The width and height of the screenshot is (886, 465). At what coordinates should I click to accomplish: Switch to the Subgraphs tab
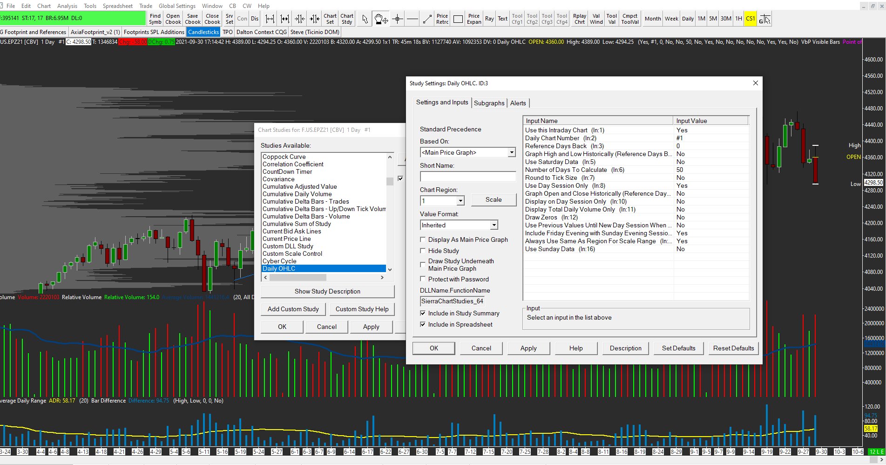click(489, 103)
